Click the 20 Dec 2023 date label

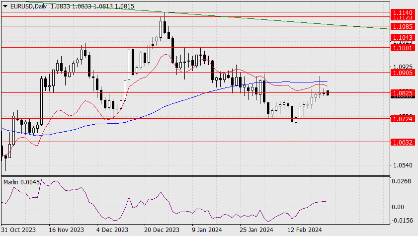pyautogui.click(x=162, y=230)
